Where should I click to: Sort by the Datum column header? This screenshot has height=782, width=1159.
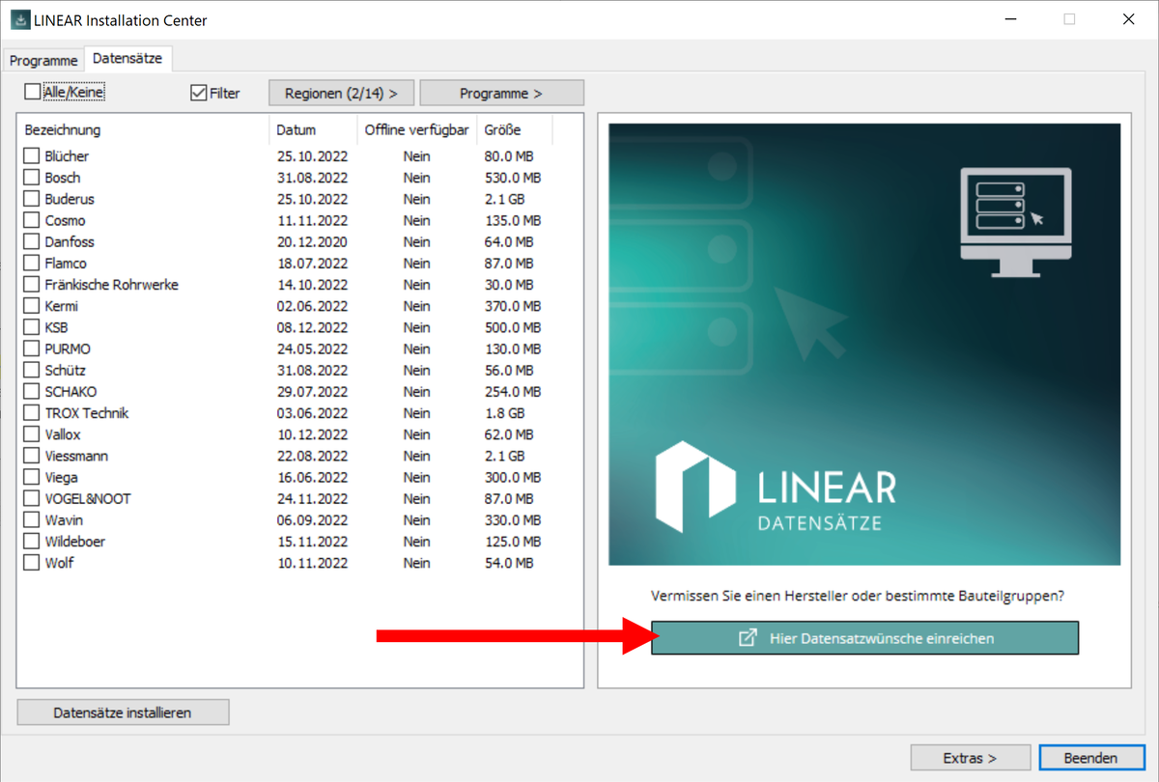coord(313,129)
